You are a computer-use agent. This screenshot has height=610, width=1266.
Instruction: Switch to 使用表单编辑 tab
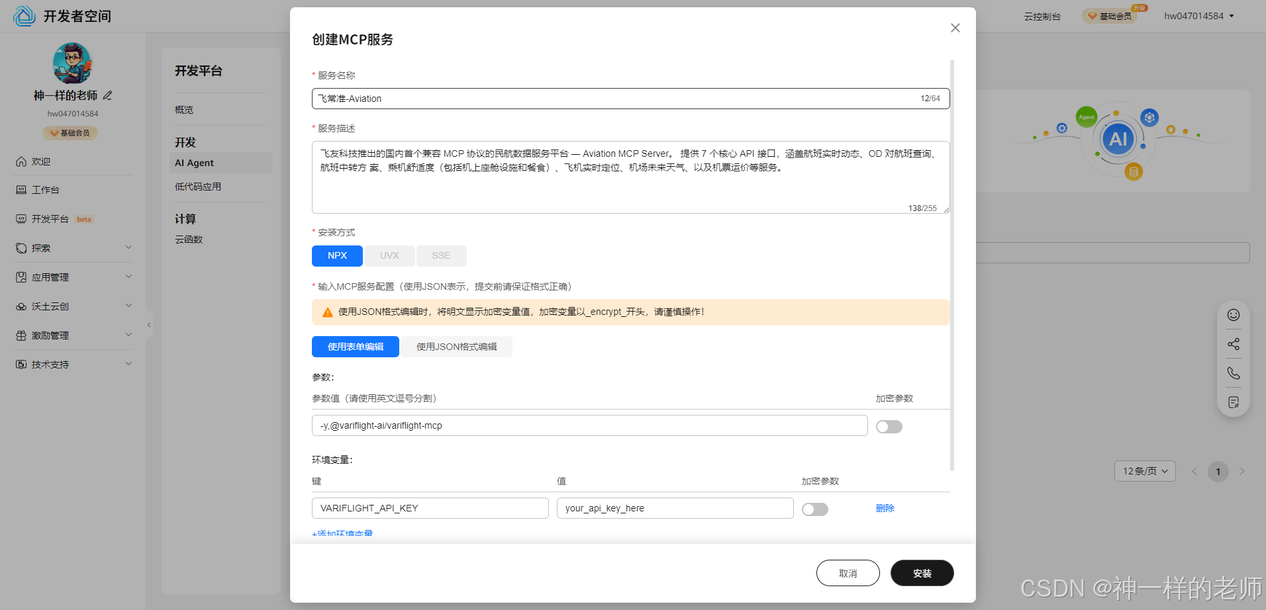click(356, 347)
